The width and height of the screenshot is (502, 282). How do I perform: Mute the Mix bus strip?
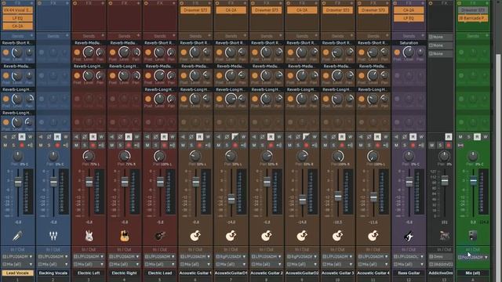[x=460, y=137]
